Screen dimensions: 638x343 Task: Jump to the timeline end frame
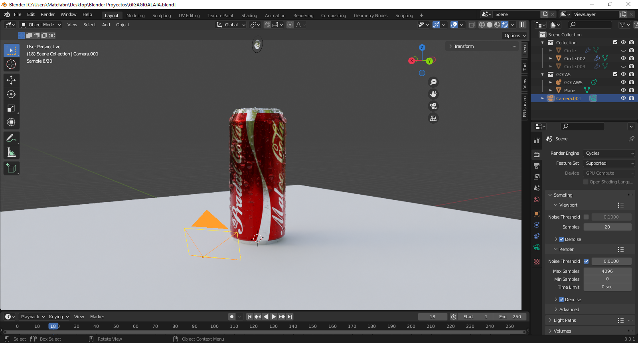point(290,317)
